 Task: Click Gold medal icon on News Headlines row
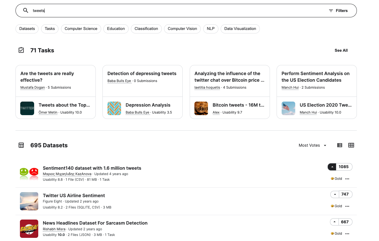[x=332, y=234]
